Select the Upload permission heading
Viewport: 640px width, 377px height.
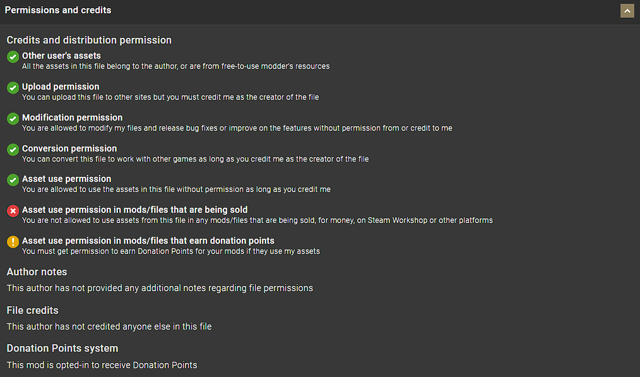point(61,87)
